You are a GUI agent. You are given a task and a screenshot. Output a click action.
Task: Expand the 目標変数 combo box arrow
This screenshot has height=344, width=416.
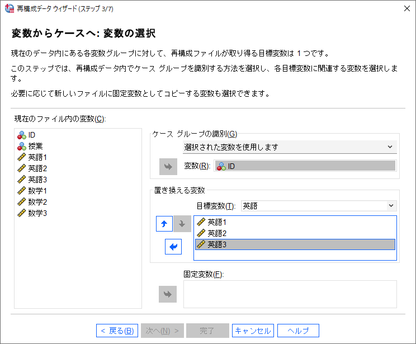coord(391,206)
